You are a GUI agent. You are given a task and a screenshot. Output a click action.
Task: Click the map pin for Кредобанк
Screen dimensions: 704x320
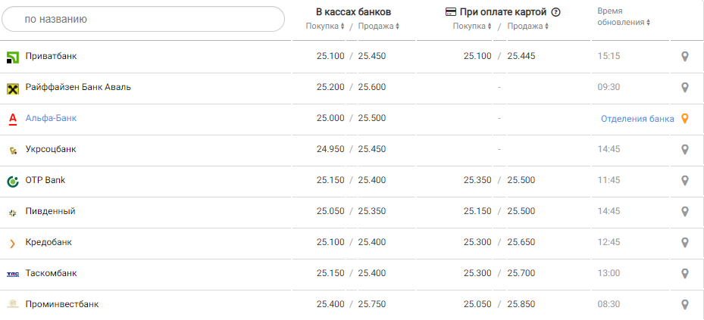684,243
